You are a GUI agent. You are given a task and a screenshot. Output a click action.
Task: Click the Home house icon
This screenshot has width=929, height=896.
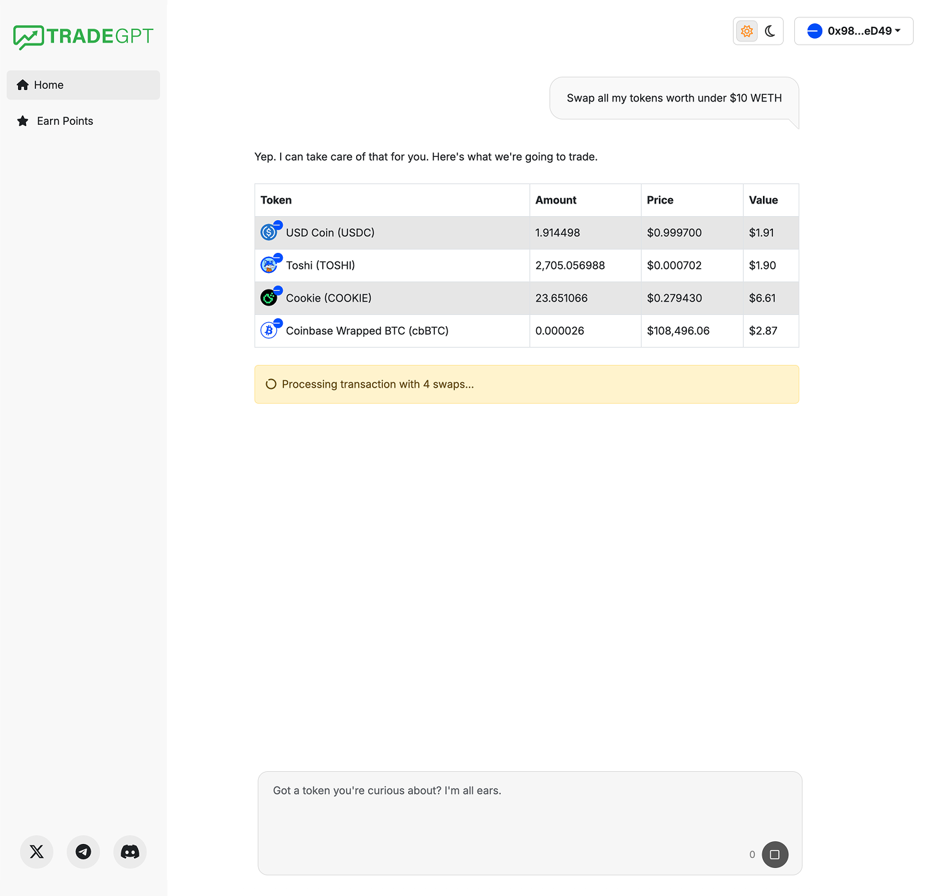pos(23,85)
